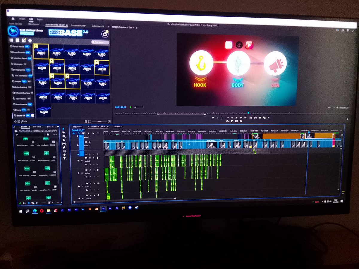Switch to the Bin: extras tab
This screenshot has height=269, width=359.
[37, 127]
